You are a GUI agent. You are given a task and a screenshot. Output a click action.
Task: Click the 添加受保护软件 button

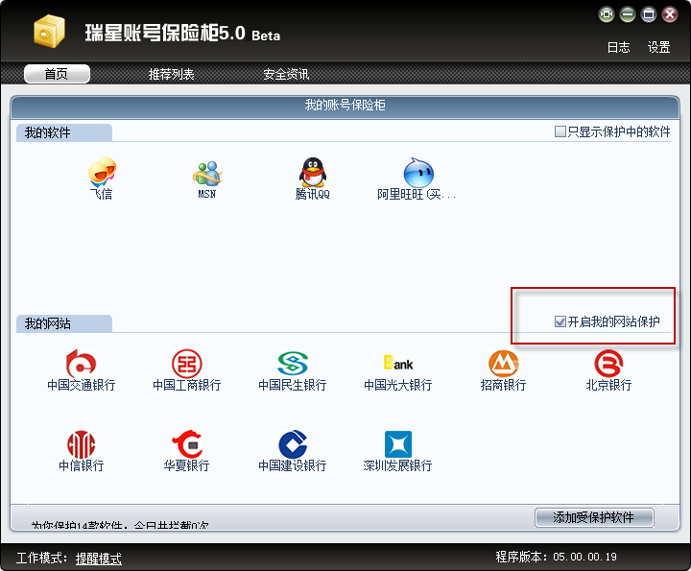coord(593,517)
